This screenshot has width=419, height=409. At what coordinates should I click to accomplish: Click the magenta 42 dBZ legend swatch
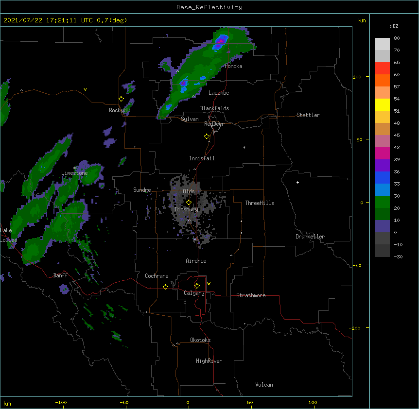382,153
